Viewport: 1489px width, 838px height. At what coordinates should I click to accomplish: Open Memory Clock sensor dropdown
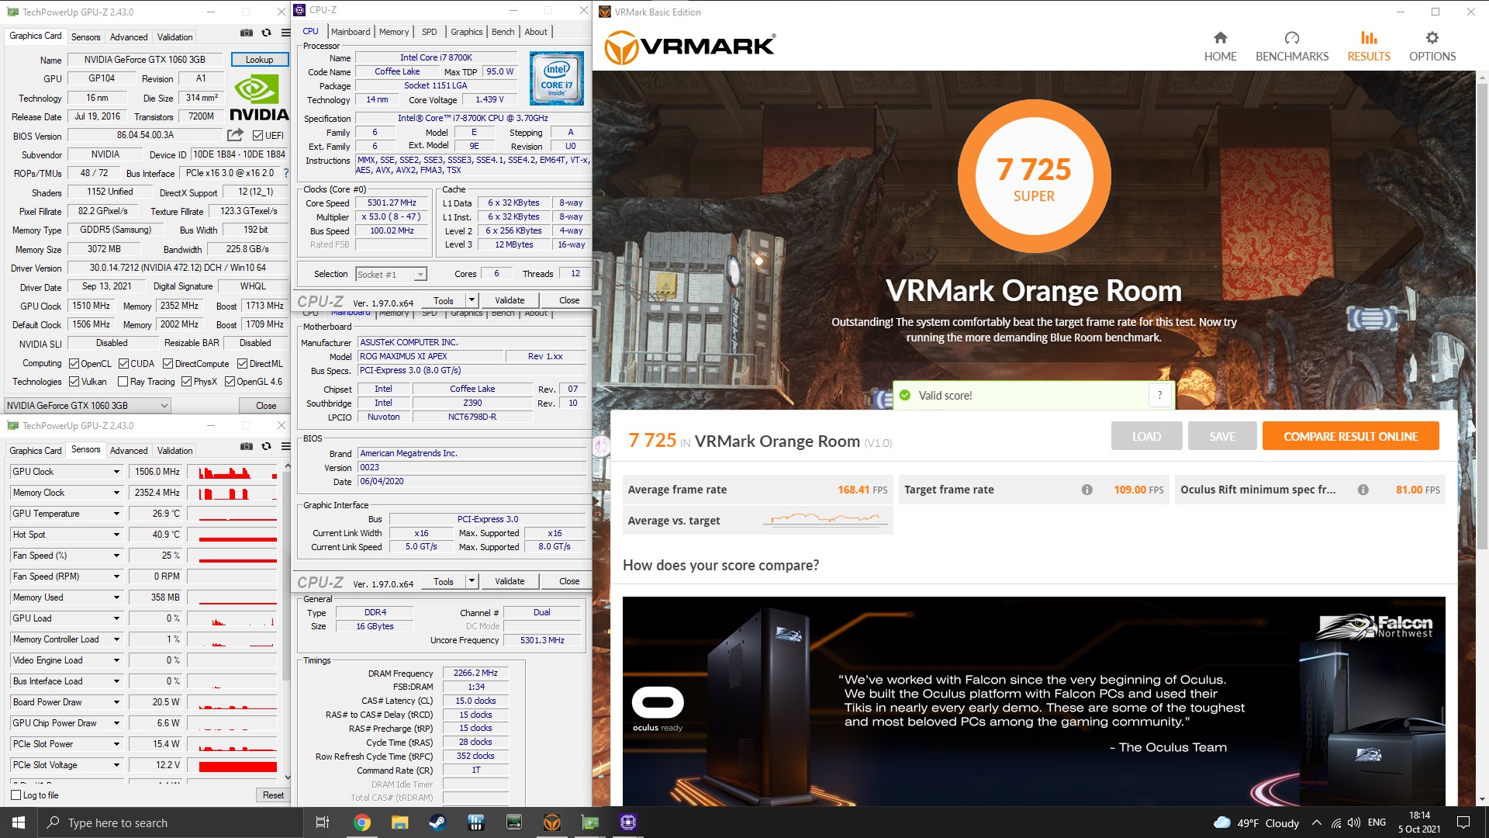[x=116, y=493]
